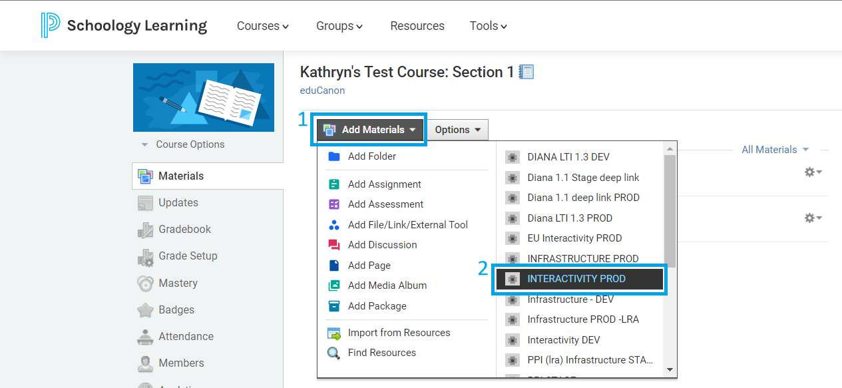Open the eduCanon link
842x388 pixels.
pos(322,91)
